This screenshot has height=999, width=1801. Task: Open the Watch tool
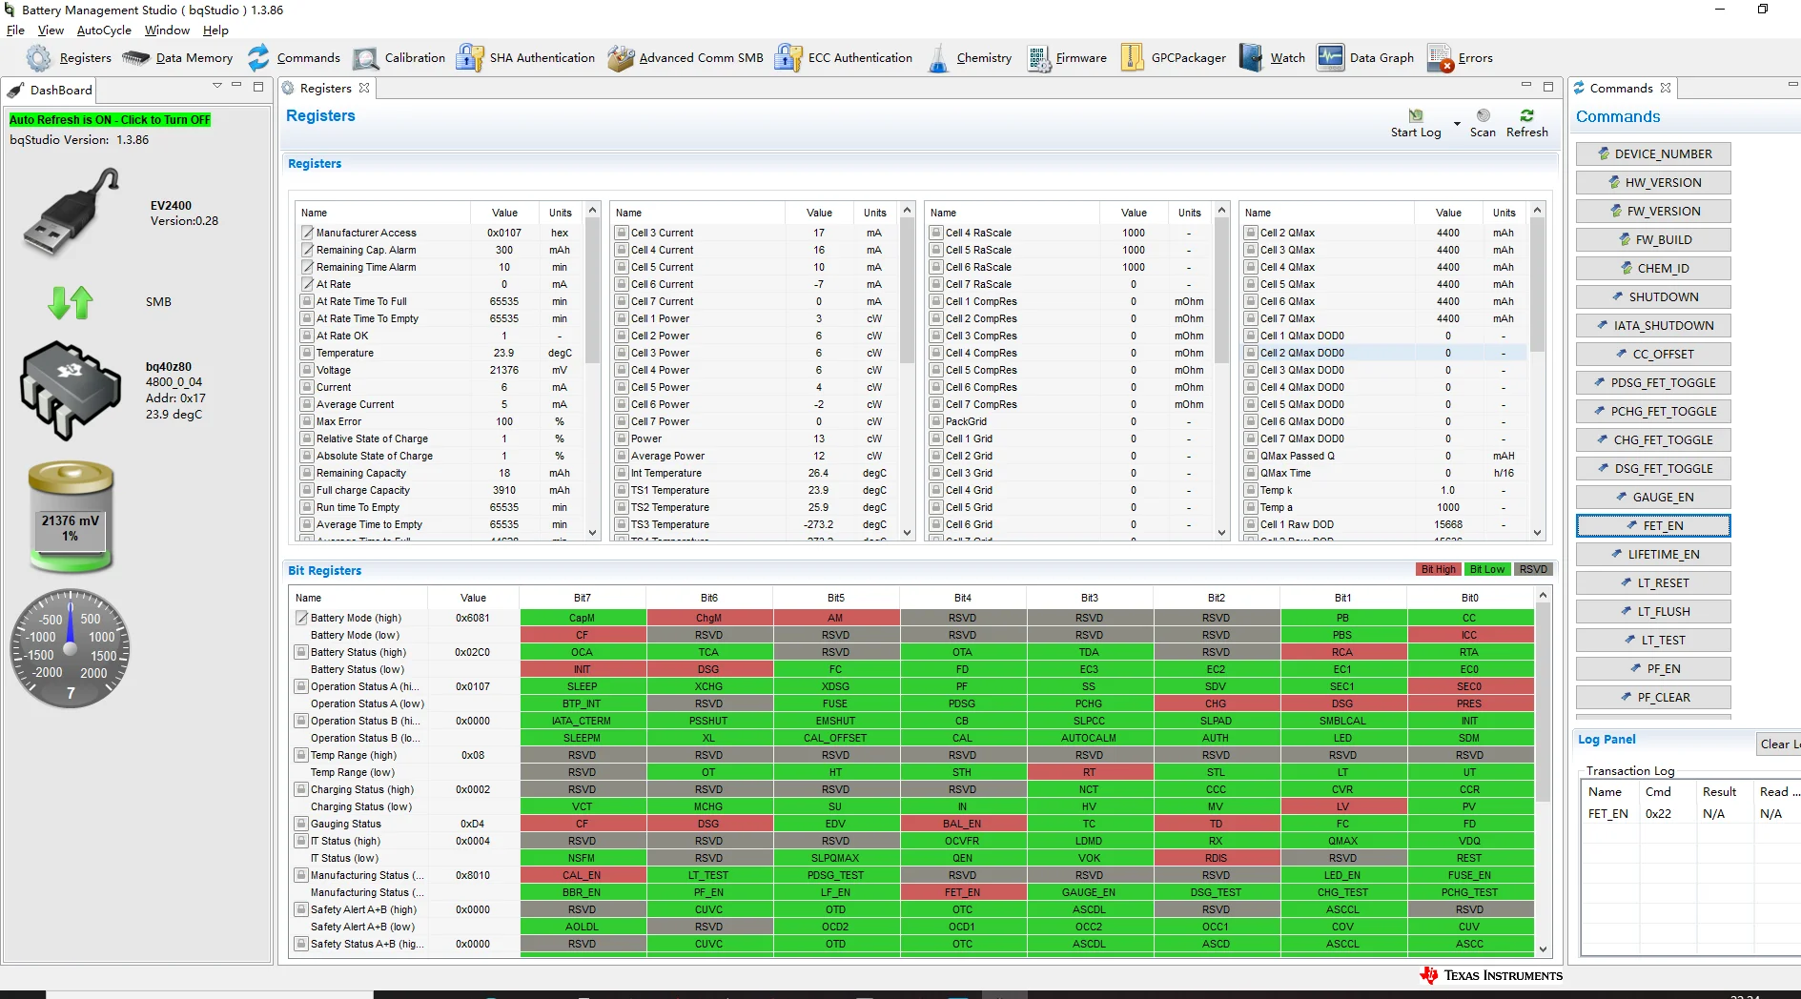click(x=1272, y=58)
